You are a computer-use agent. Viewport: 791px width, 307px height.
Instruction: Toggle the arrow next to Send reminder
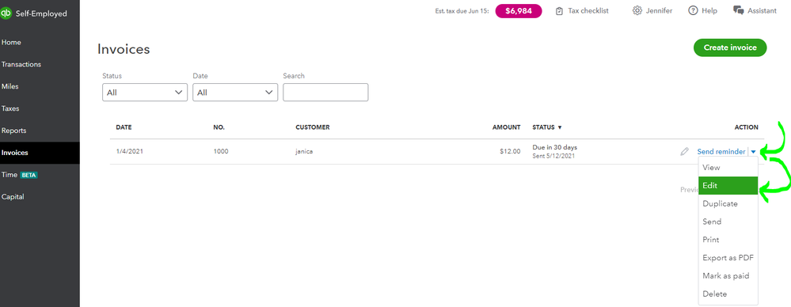pos(753,152)
